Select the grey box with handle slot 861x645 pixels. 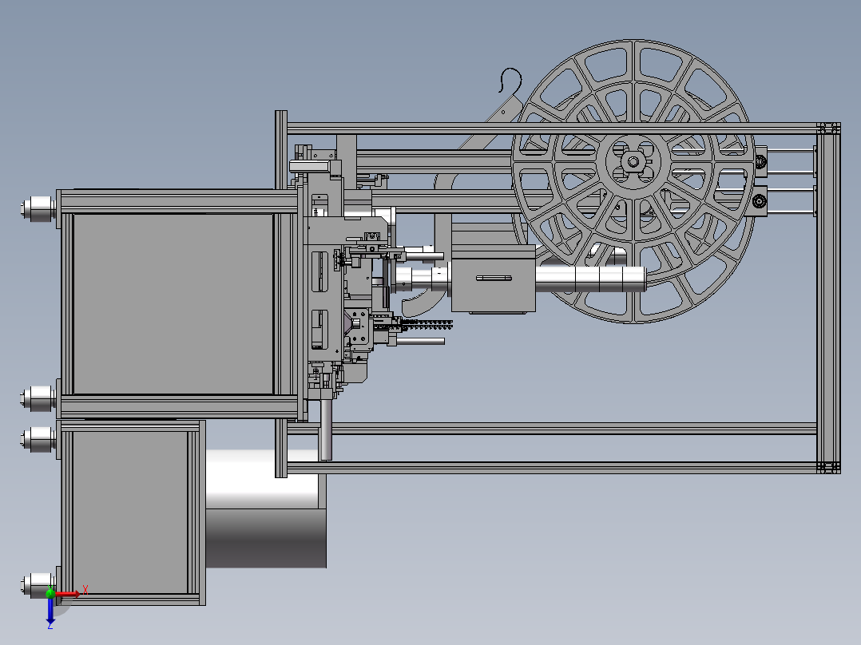493,279
